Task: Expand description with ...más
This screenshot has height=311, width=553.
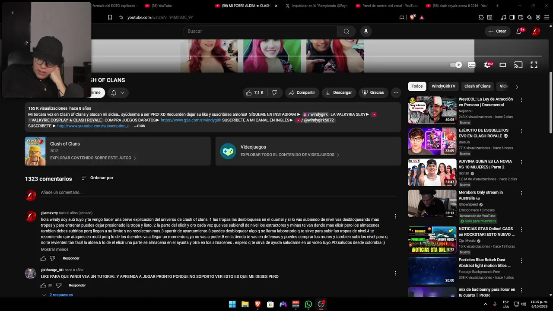Action: click(139, 126)
